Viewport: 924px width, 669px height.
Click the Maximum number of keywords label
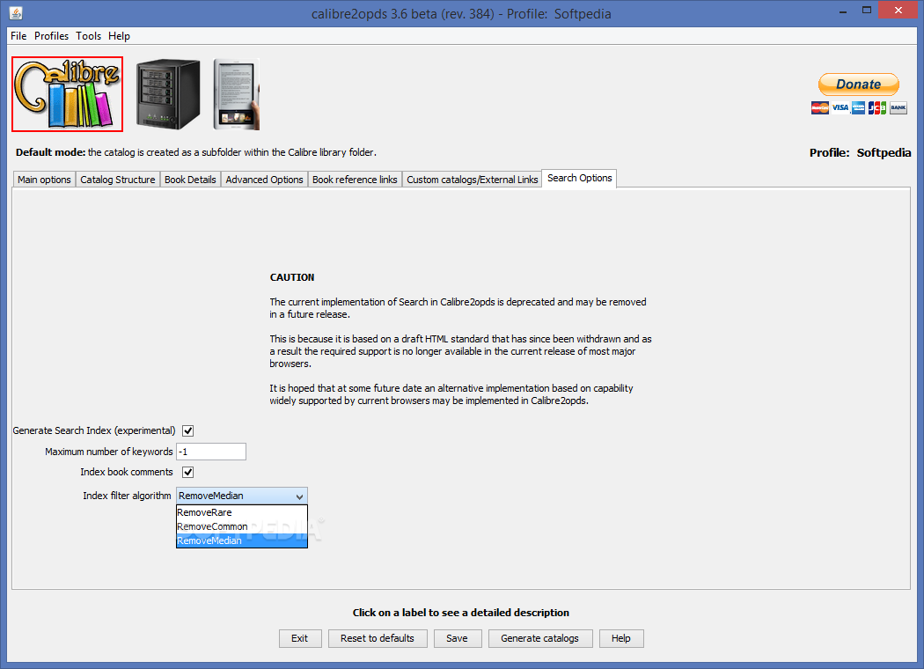tap(109, 452)
